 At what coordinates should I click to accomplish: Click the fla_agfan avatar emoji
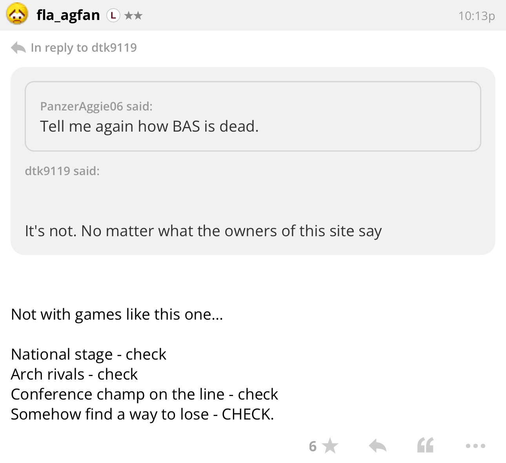[x=17, y=14]
